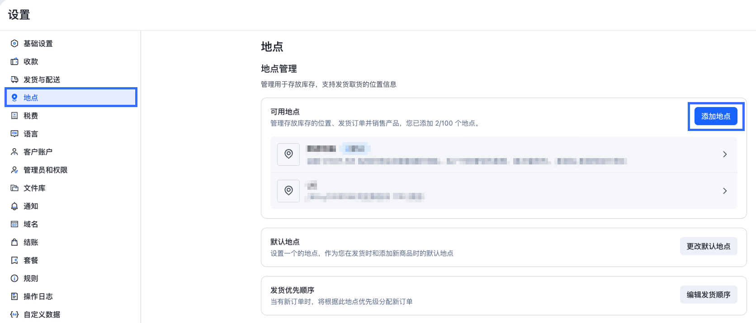Select the 地点 menu item
This screenshot has width=756, height=323.
(71, 98)
